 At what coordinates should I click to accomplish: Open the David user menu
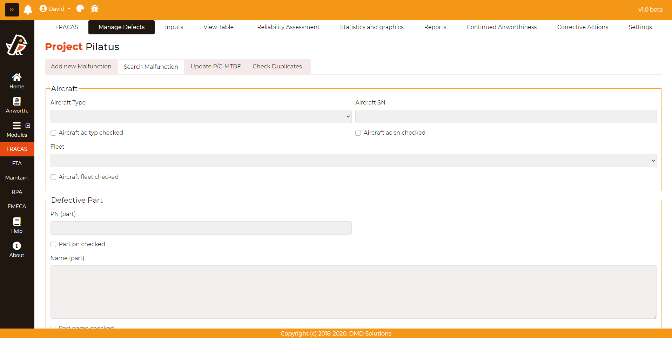(55, 9)
